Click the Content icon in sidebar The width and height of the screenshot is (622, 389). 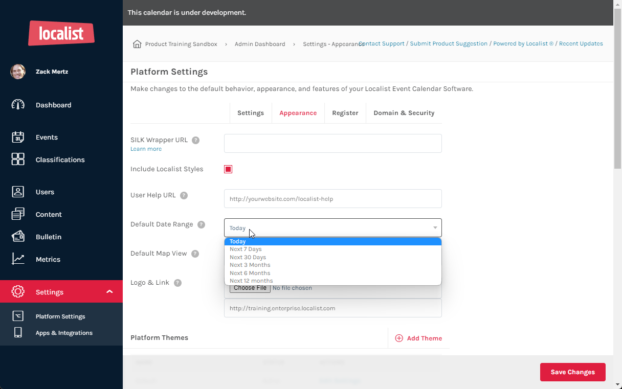tap(18, 214)
